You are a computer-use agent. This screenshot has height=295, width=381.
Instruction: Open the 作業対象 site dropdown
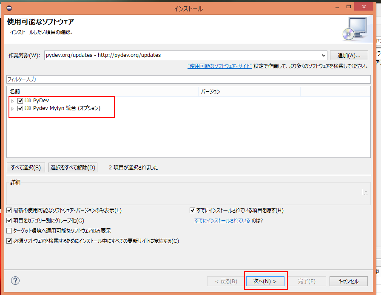[324, 55]
